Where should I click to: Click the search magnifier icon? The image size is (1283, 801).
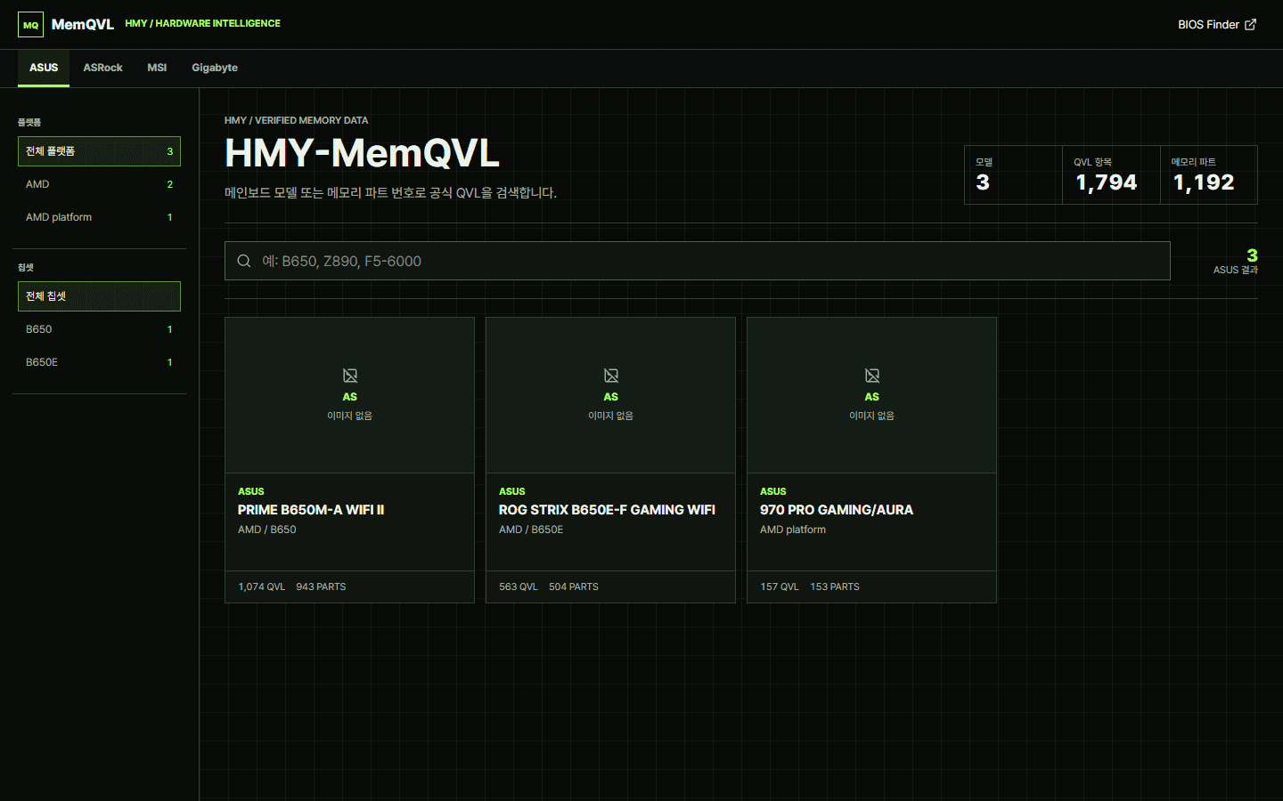[x=243, y=261]
